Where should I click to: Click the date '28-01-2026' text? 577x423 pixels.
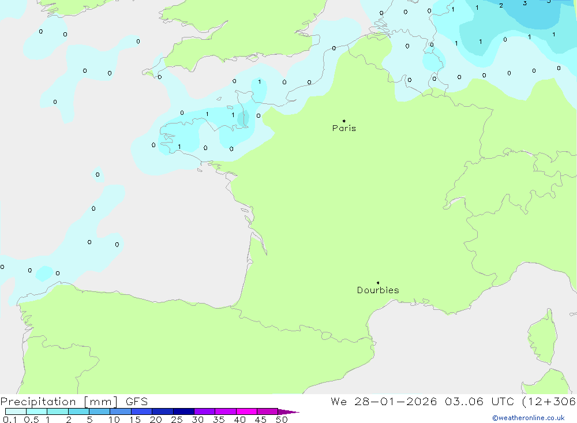point(396,402)
